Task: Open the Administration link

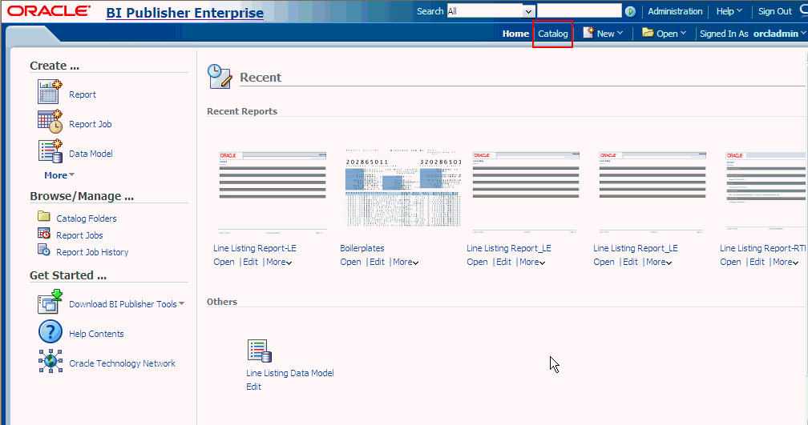Action: pyautogui.click(x=675, y=11)
